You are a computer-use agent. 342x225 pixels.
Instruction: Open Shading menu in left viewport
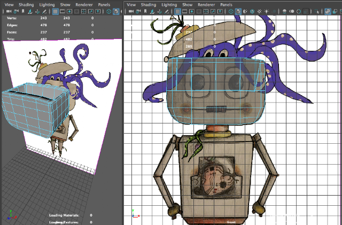pos(26,5)
